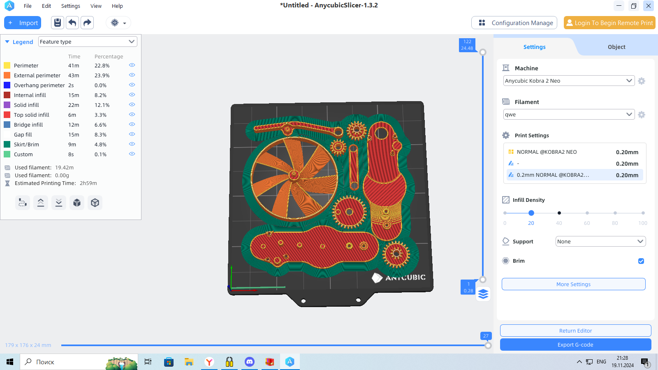Click the wireframe cube view icon
Screen dimensions: 658x370
pos(95,203)
